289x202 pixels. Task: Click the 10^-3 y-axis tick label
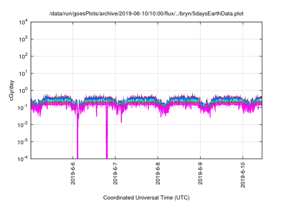pyautogui.click(x=23, y=142)
